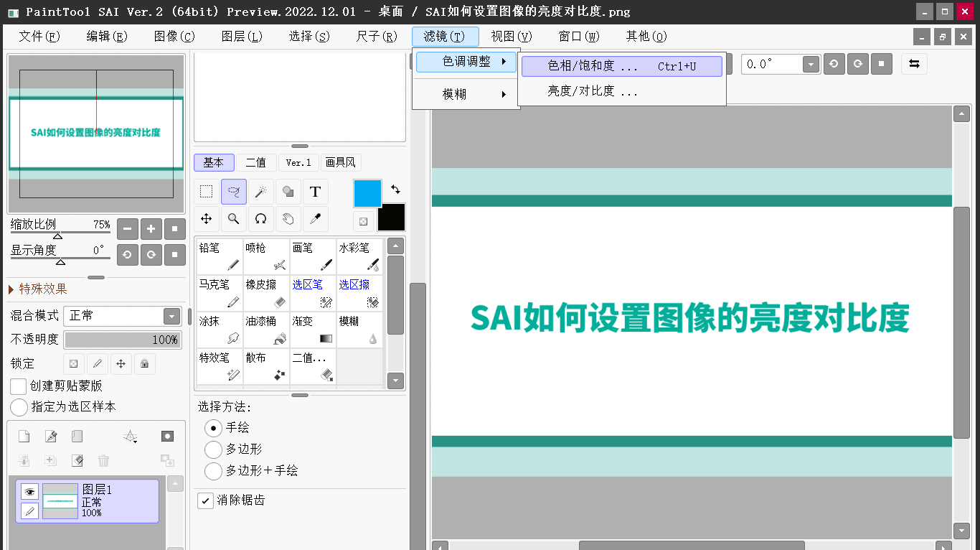Choose the 喷枪 airbrush tool

(x=266, y=256)
